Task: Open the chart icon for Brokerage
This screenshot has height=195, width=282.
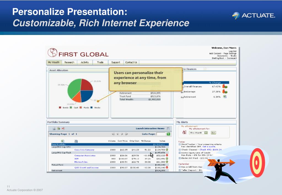Action: pyautogui.click(x=225, y=91)
